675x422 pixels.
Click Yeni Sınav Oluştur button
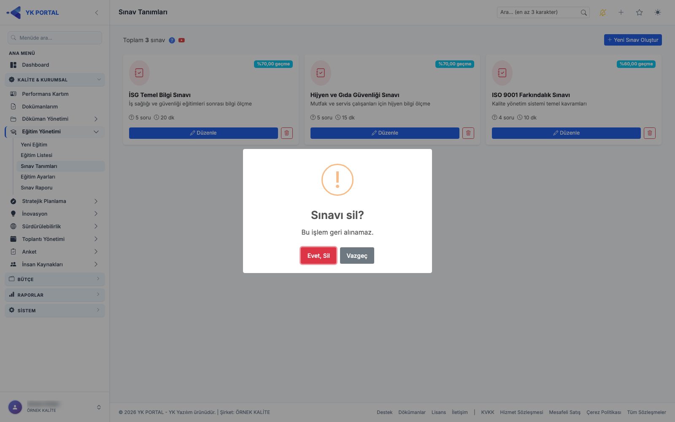pos(633,40)
